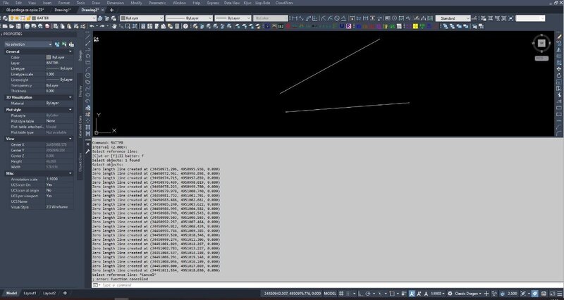Click the new drawing tab plus button
Viewport: 564px width, 300px height.
pos(111,10)
